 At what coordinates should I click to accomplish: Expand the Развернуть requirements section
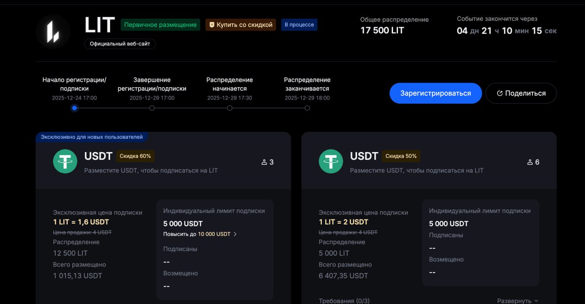[517, 301]
